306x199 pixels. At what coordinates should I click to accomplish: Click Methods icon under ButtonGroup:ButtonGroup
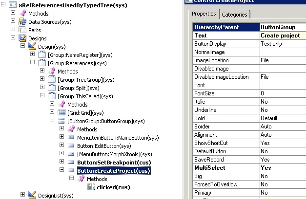pyautogui.click(x=71, y=129)
